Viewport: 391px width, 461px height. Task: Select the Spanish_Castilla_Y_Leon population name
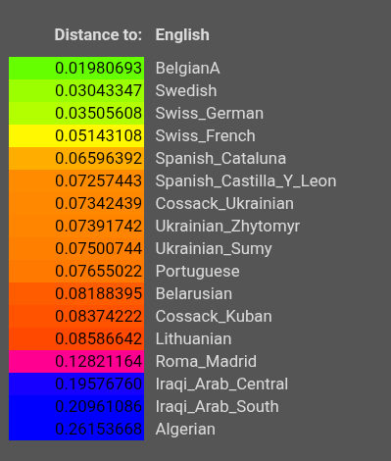(x=246, y=181)
